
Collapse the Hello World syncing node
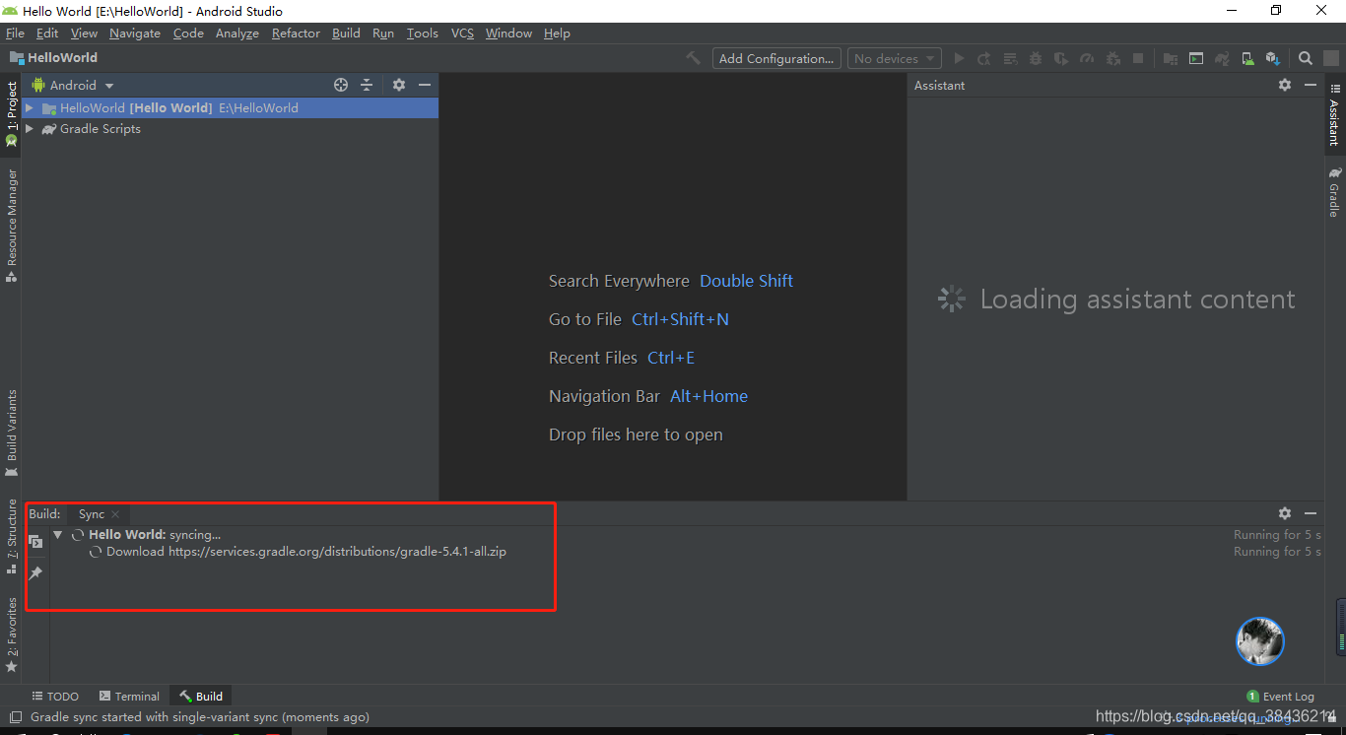pyautogui.click(x=58, y=534)
